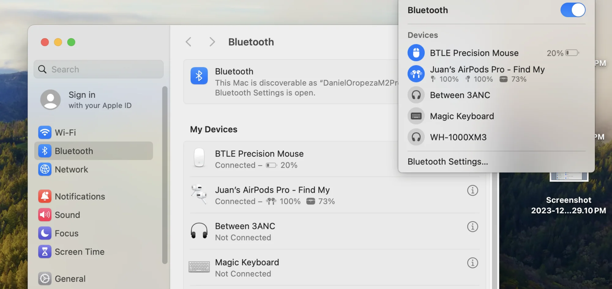Image resolution: width=612 pixels, height=289 pixels.
Task: Navigate forward with the right chevron
Action: click(x=212, y=42)
